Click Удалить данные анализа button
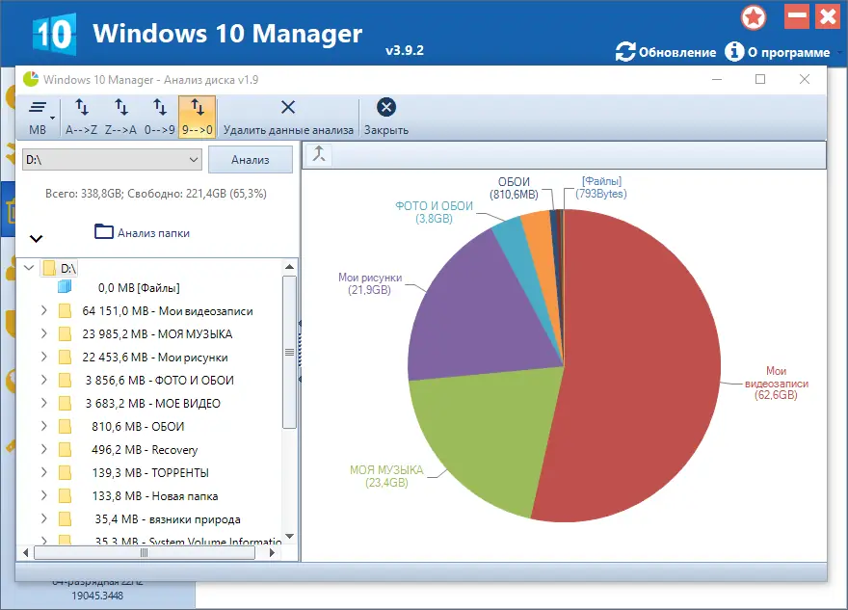Screen dimensions: 848x610 point(288,117)
